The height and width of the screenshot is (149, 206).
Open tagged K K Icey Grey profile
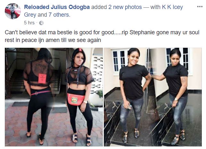(x=103, y=11)
